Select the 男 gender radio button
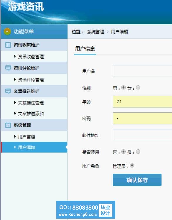Image resolution: width=172 pixels, height=220 pixels. point(123,87)
